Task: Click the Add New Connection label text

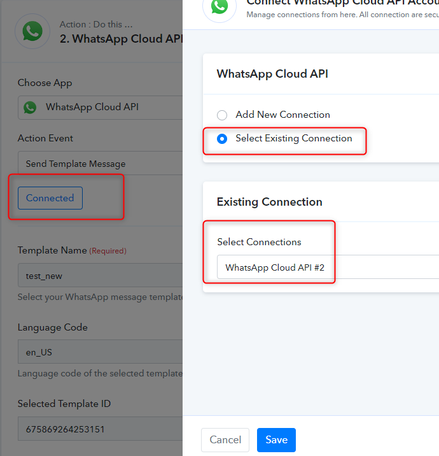Action: 282,115
